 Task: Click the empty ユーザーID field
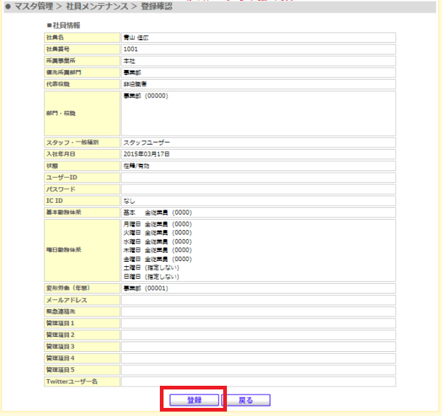(x=259, y=178)
